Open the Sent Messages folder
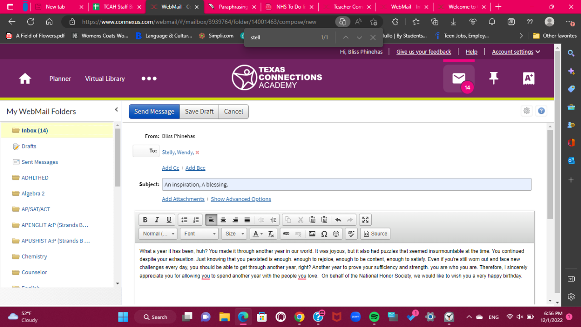The width and height of the screenshot is (581, 327). (39, 162)
